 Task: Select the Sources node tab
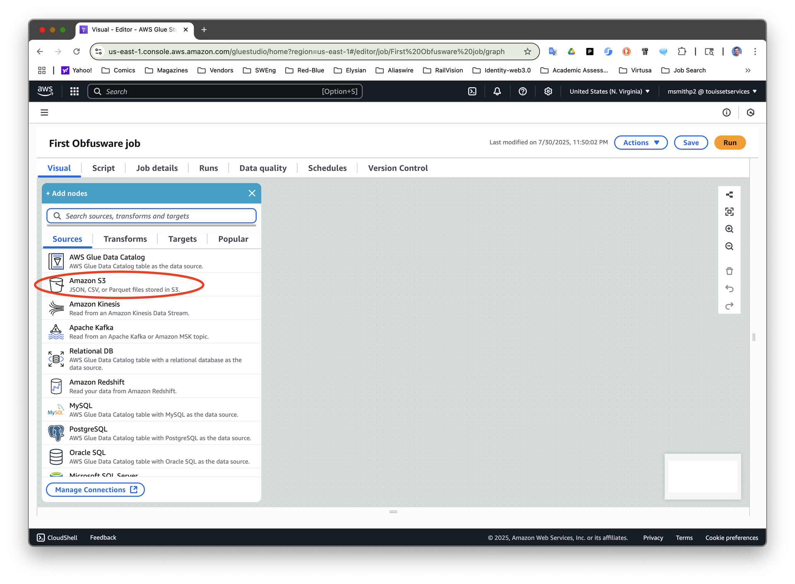coord(67,239)
